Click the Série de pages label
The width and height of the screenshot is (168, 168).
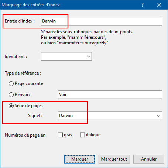click(x=29, y=106)
